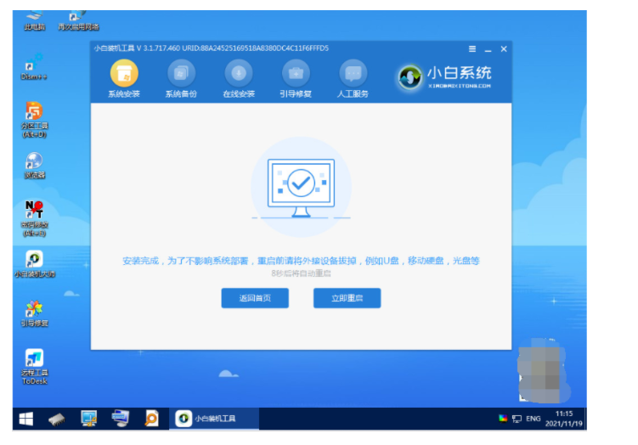Open the hamburger menu in title bar
Screen dimensions: 638x445
click(472, 49)
